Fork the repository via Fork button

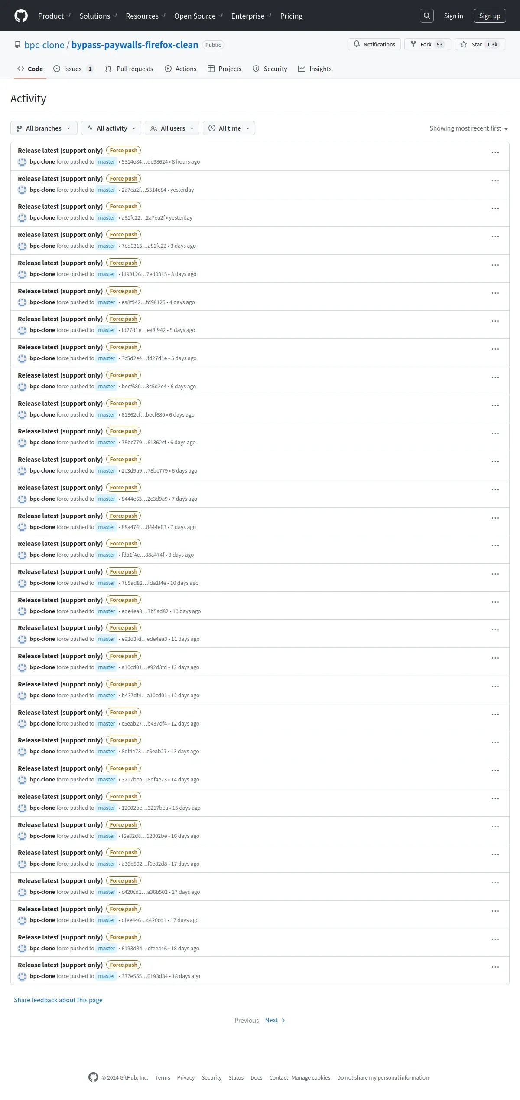tap(428, 44)
